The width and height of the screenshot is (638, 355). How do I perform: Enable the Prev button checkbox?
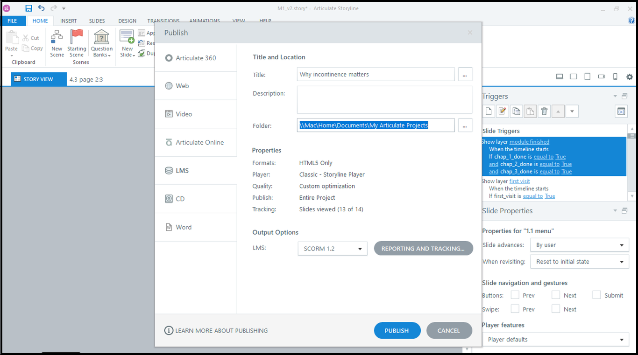(515, 295)
